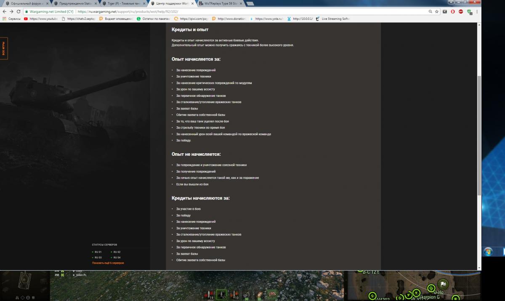
Task: Click the СТАТУСЫ СЕРВЕРОВ label
Action: click(104, 245)
